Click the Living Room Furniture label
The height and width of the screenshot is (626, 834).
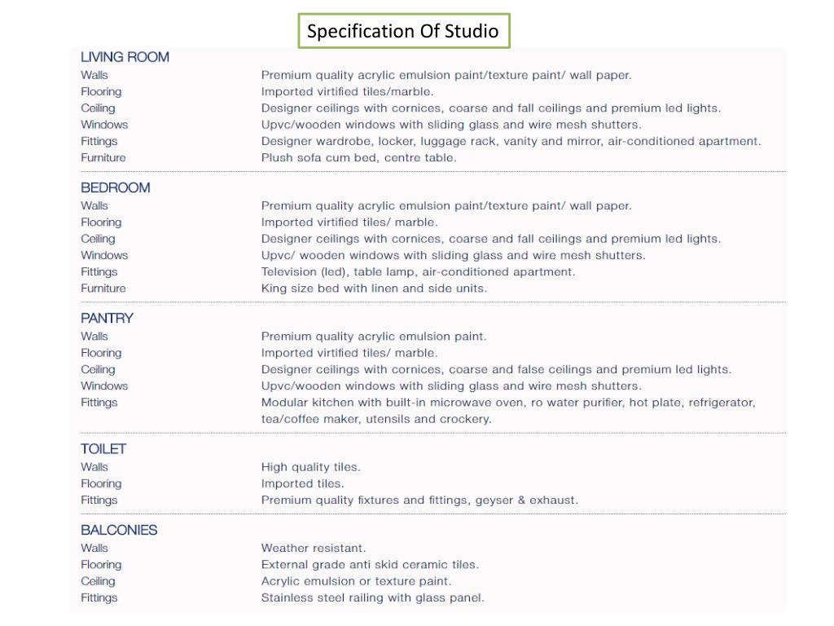click(103, 157)
